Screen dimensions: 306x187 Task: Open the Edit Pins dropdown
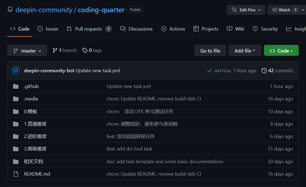[x=246, y=10]
